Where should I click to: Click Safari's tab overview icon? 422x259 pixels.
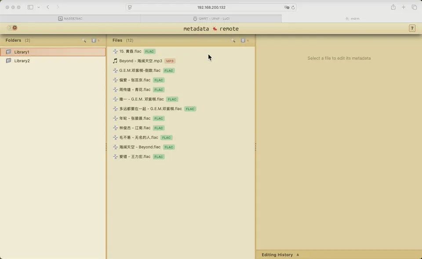(414, 7)
